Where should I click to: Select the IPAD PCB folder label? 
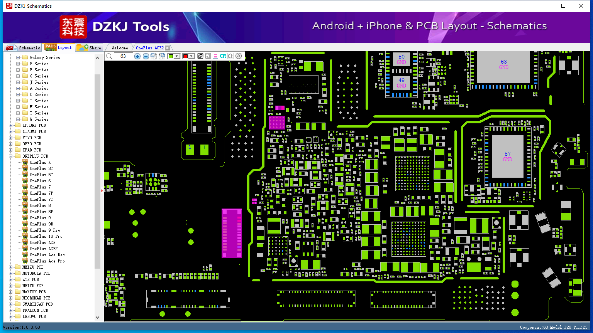tap(32, 150)
